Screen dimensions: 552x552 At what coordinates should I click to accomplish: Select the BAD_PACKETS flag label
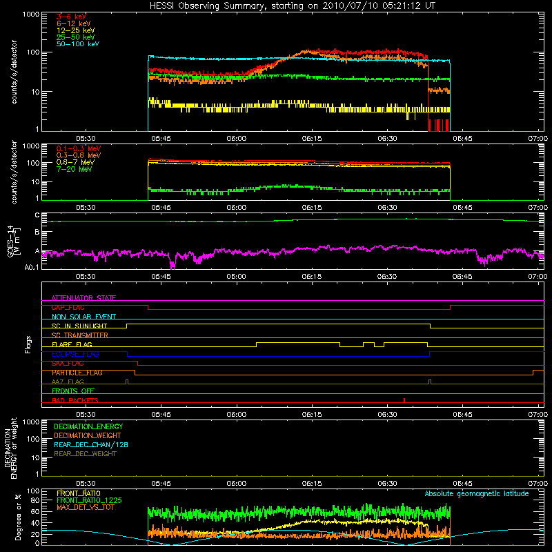click(75, 400)
